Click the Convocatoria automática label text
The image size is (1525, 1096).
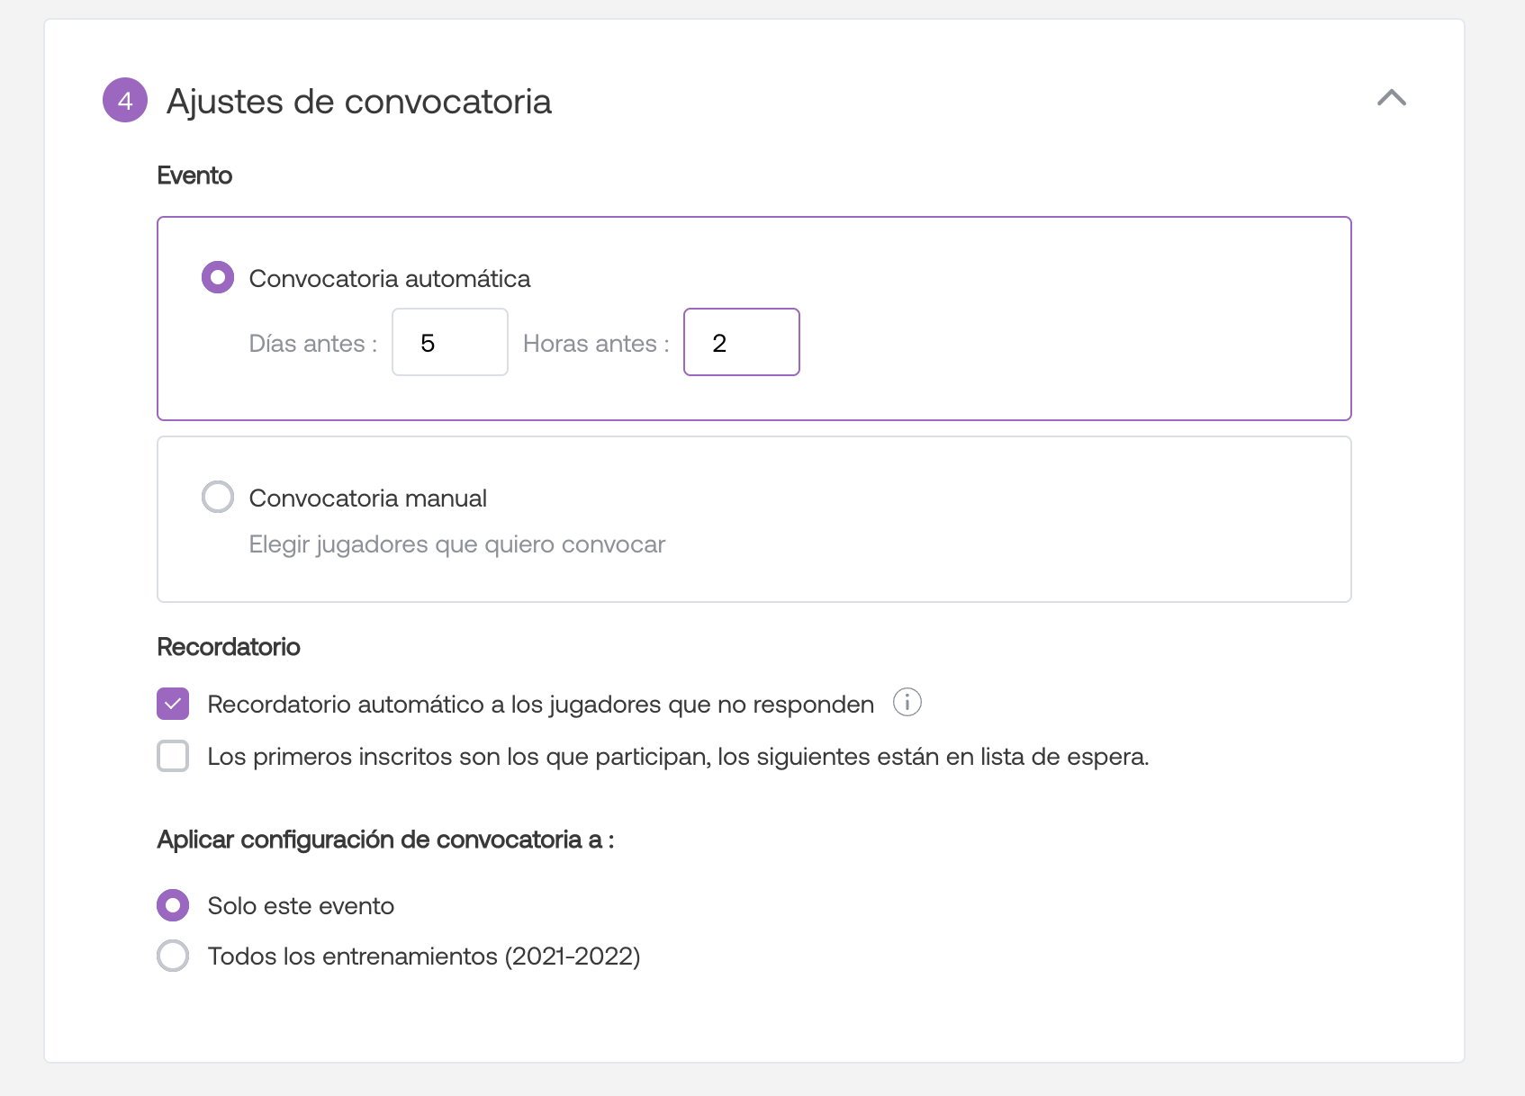(x=390, y=278)
